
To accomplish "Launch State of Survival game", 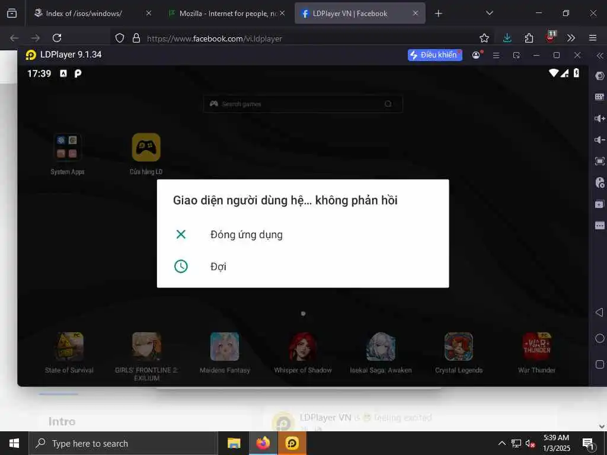I will coord(69,353).
